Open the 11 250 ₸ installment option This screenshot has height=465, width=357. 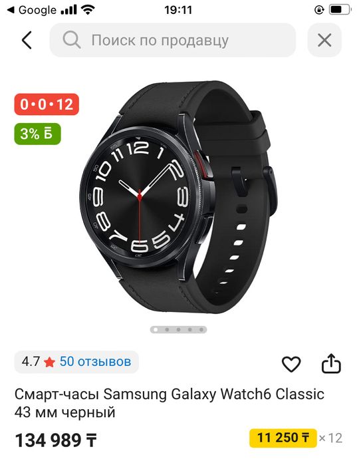[x=283, y=438]
